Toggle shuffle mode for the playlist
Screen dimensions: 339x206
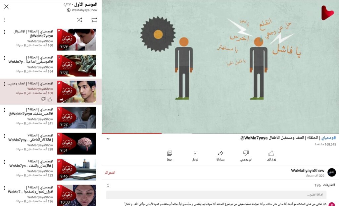point(79,20)
